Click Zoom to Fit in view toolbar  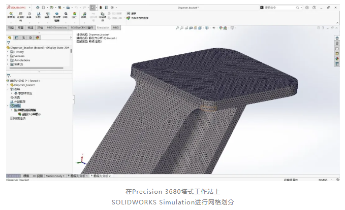[177, 28]
